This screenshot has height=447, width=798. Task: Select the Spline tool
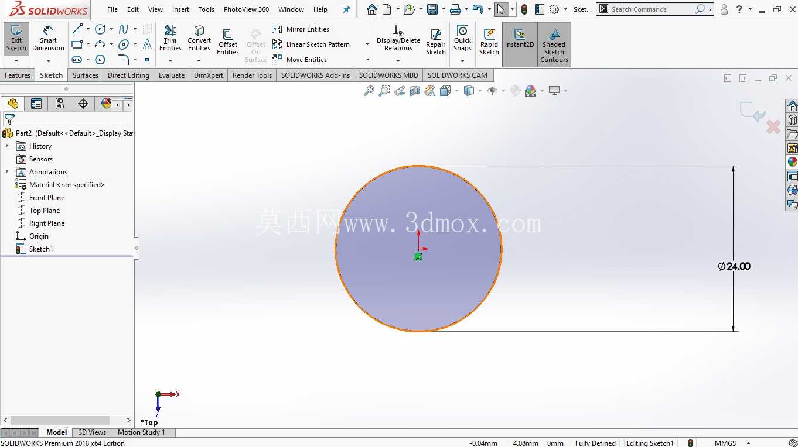click(x=124, y=29)
